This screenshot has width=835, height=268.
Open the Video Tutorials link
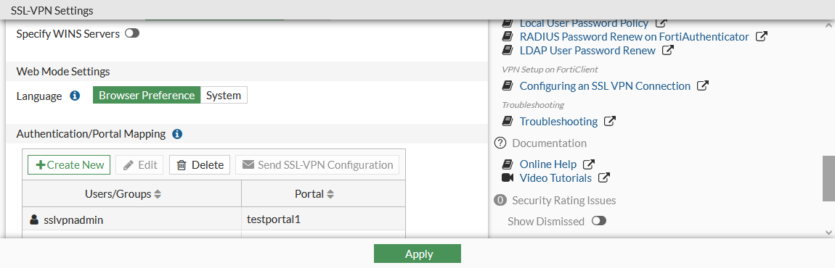(x=555, y=177)
